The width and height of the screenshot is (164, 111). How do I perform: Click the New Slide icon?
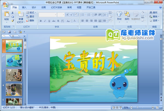pos(21,14)
